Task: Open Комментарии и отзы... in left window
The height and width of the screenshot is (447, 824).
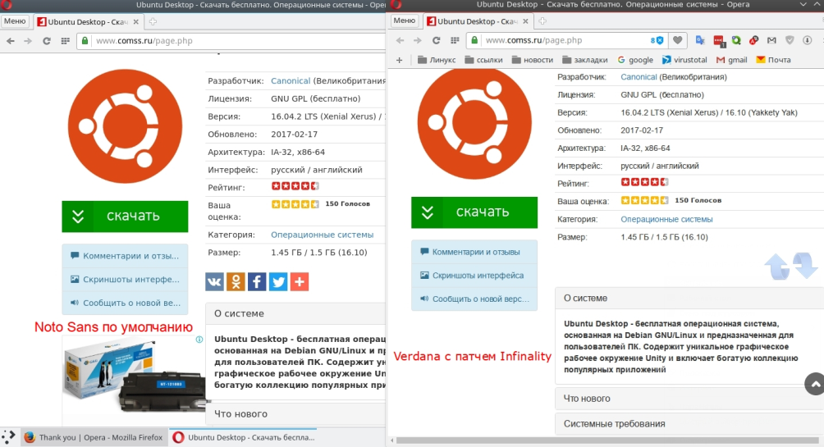Action: coord(125,256)
